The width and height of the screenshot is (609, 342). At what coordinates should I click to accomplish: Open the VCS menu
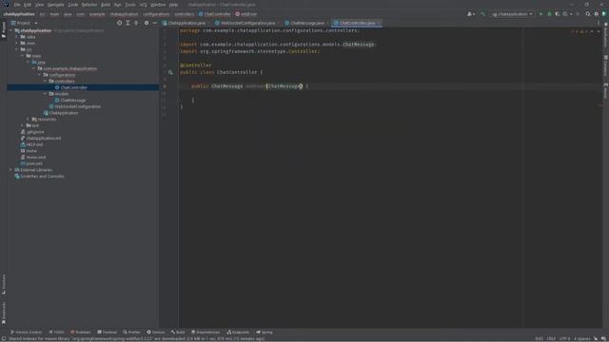[x=143, y=5]
